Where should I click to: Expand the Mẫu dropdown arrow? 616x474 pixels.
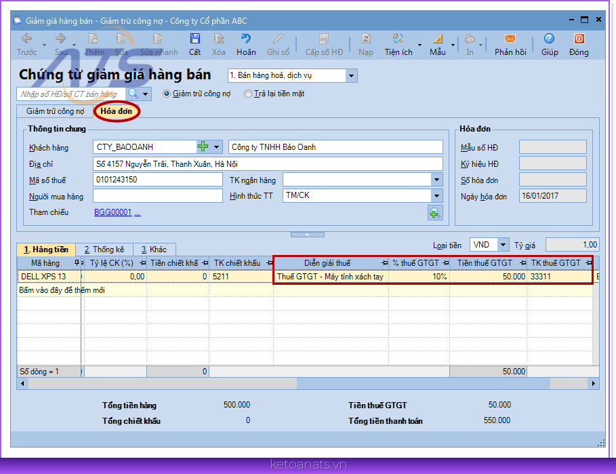[453, 45]
